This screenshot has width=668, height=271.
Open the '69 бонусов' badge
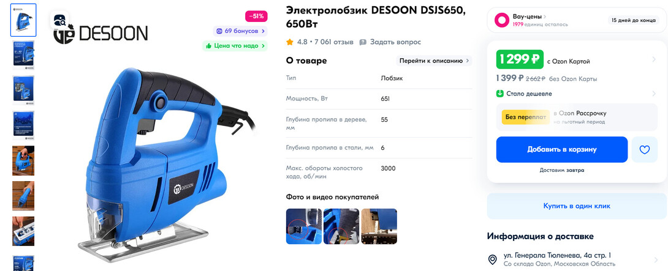[x=240, y=31]
